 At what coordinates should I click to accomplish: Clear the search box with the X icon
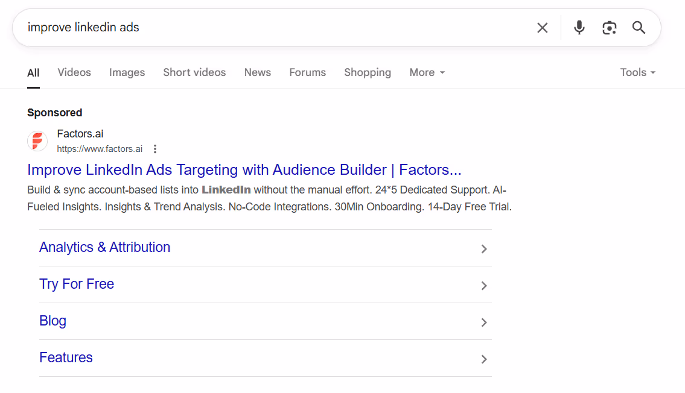pos(542,28)
